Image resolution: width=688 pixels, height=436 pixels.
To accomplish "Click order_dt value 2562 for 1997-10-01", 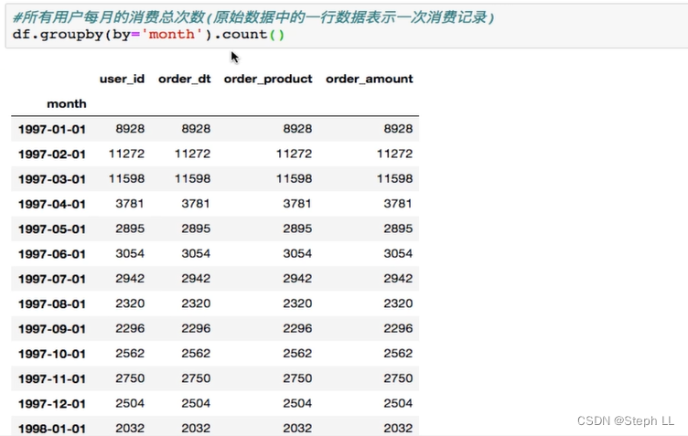I will (196, 354).
